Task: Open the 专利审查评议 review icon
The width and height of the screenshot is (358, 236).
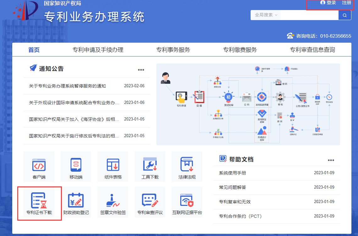Action: point(150,203)
